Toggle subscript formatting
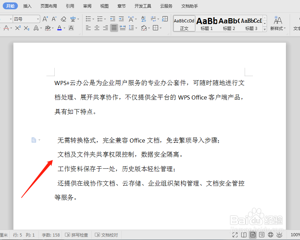The height and width of the screenshot is (240, 300). (x=26, y=28)
